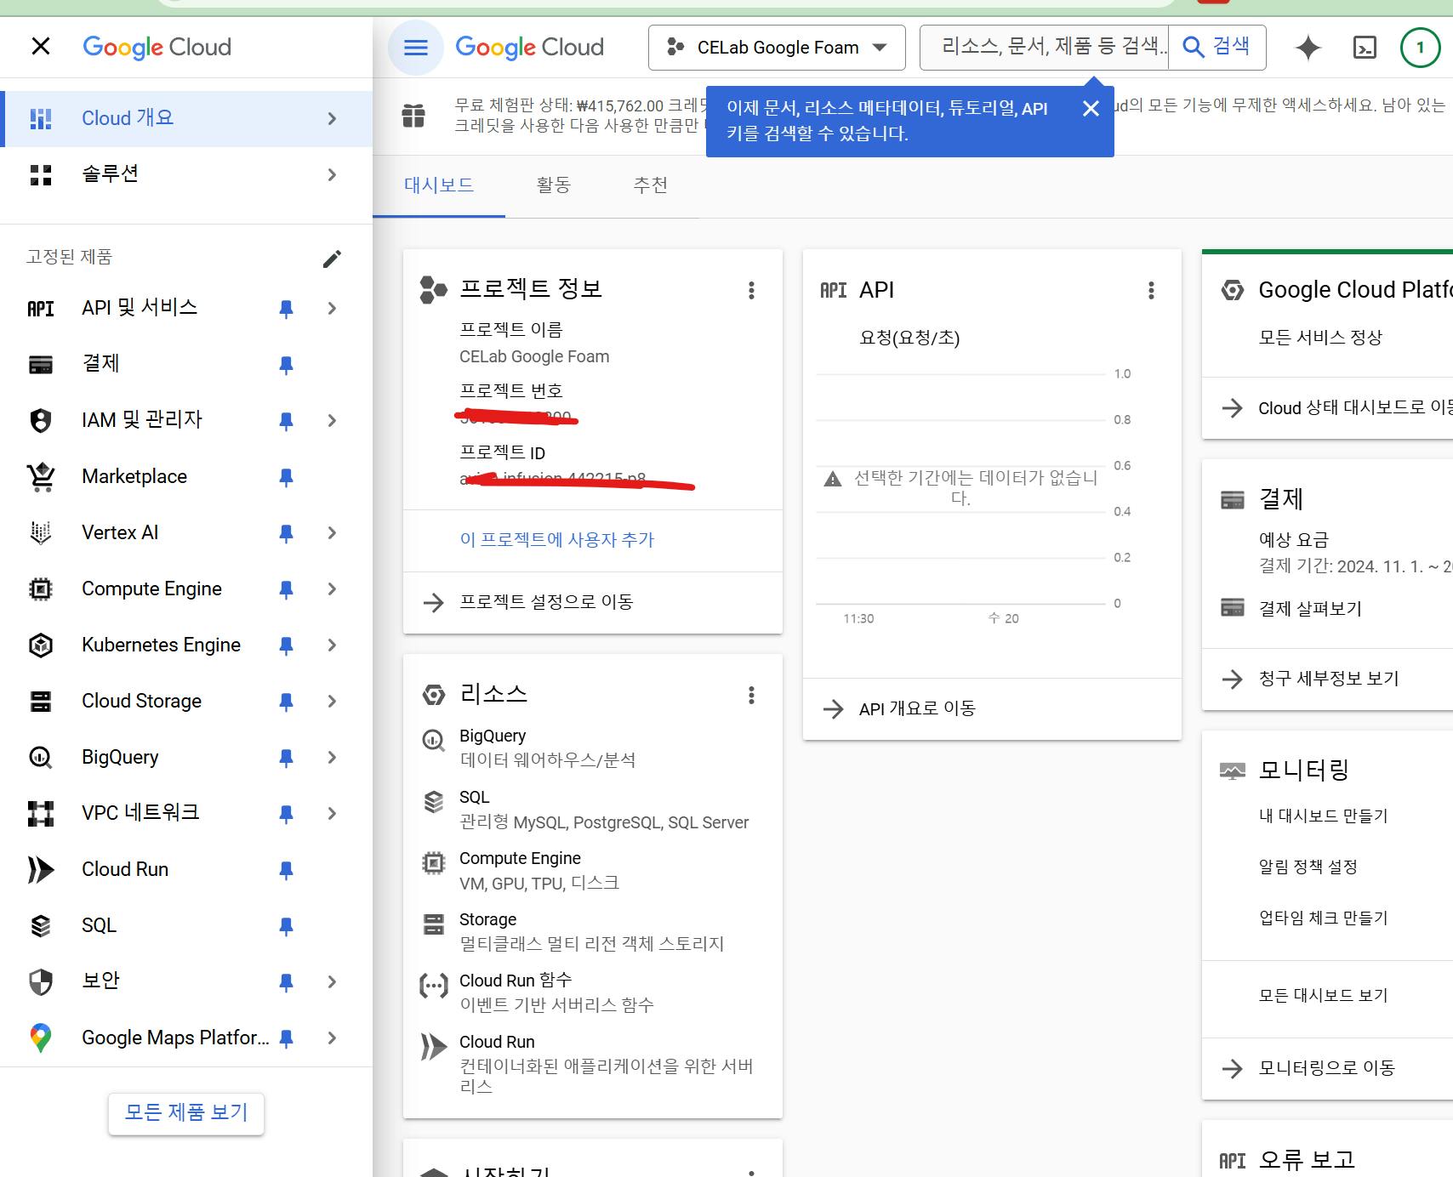Viewport: 1453px width, 1177px height.
Task: Switch to the 추천 tab
Action: (x=651, y=185)
